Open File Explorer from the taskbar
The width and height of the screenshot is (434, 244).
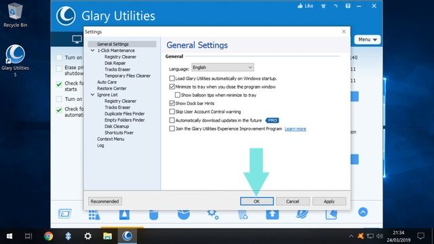[107, 236]
